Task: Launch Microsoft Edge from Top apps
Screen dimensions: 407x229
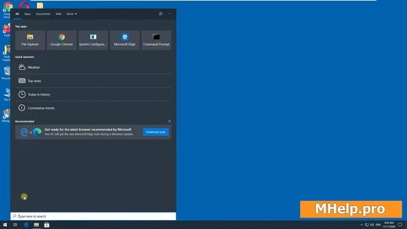Action: coord(125,40)
